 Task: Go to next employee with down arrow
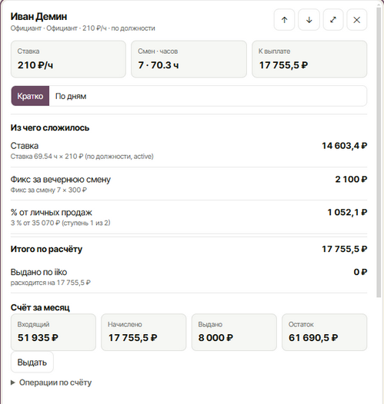(x=309, y=20)
